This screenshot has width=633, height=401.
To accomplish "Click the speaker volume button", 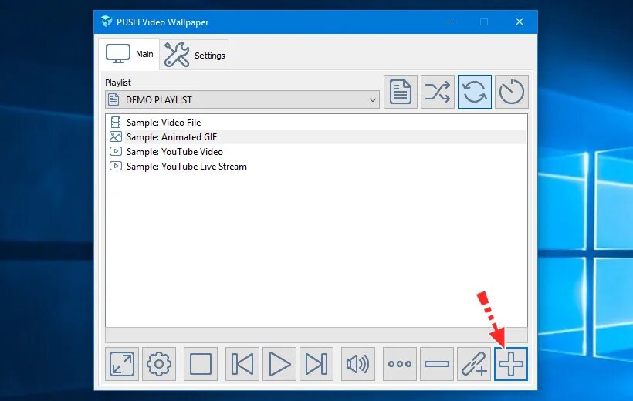I will tap(358, 364).
